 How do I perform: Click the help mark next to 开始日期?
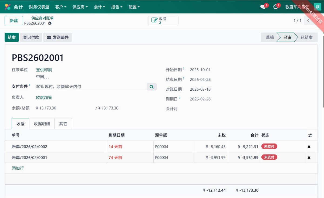184,69
